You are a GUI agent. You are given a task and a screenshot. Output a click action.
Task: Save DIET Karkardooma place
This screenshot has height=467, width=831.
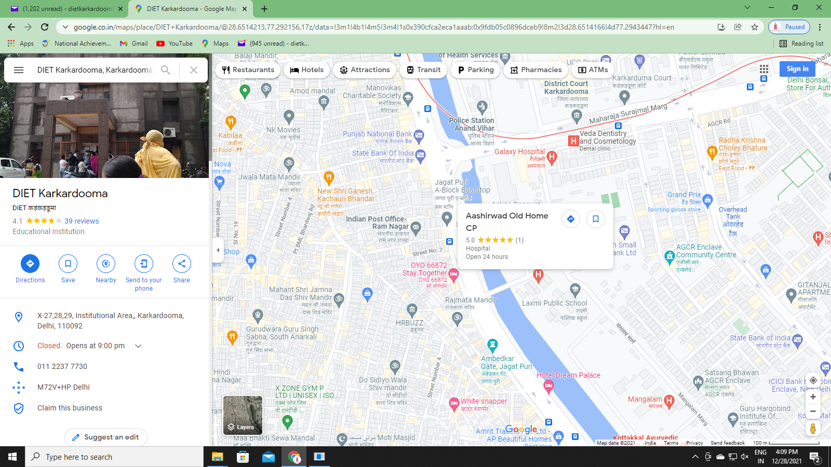click(x=68, y=269)
